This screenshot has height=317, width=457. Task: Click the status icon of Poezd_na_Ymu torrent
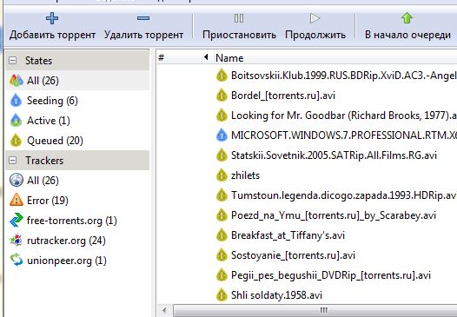(222, 215)
